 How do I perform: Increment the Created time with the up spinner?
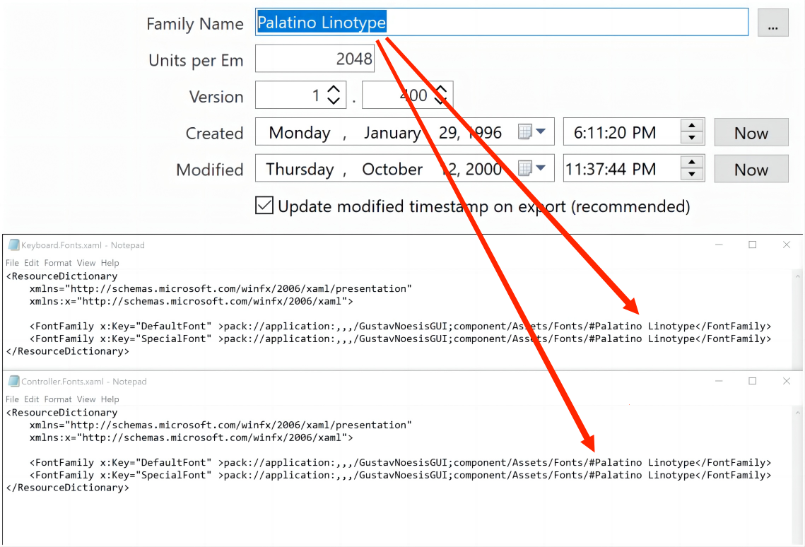691,126
